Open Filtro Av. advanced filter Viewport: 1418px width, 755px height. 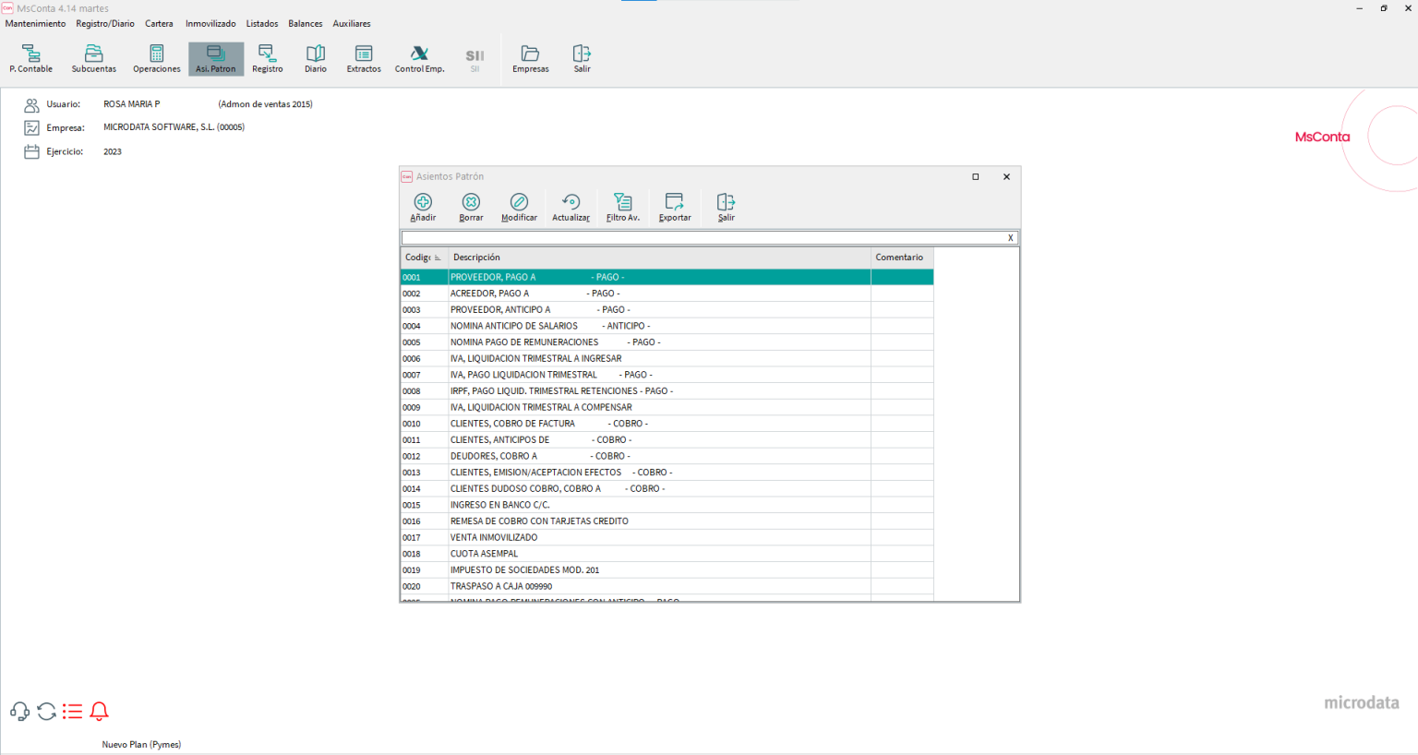point(623,208)
